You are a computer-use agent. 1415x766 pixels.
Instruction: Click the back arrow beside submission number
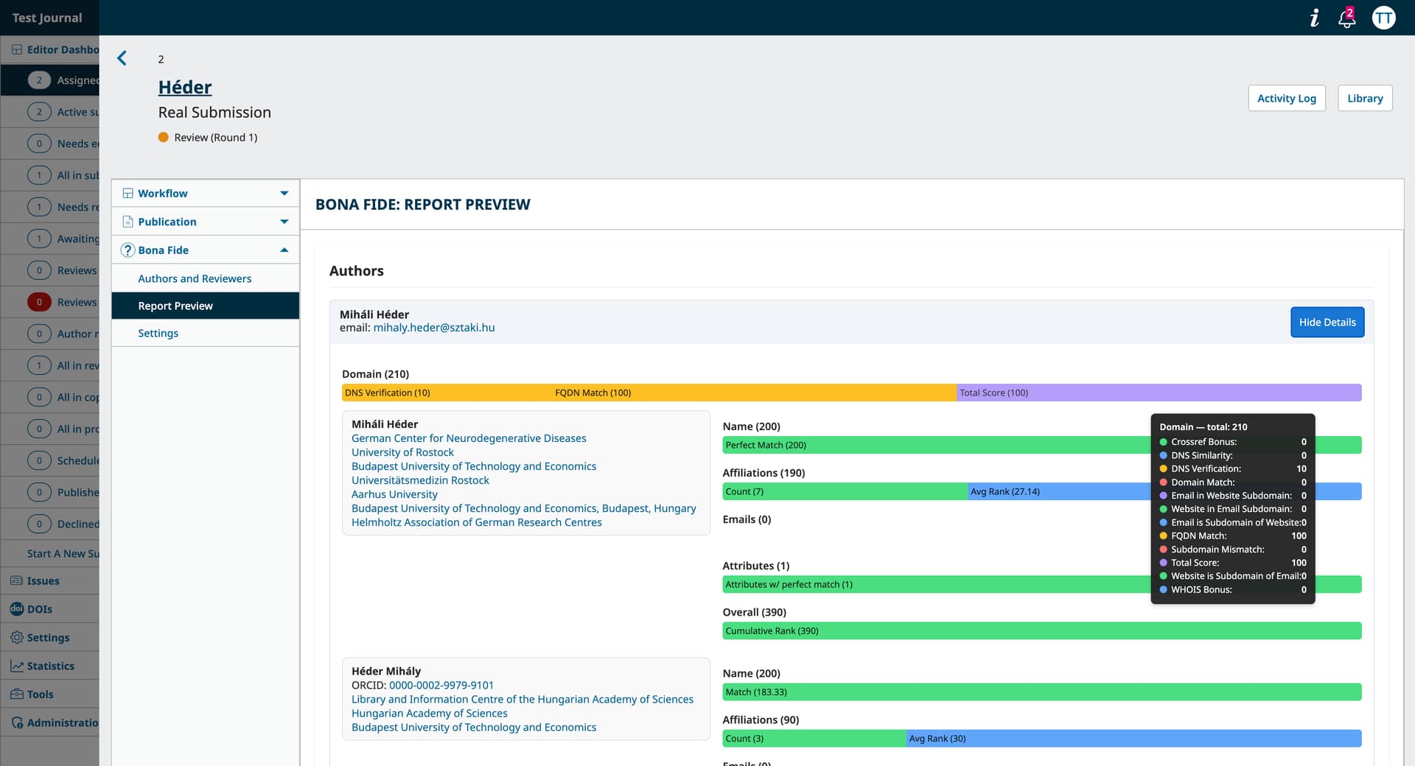click(x=122, y=58)
